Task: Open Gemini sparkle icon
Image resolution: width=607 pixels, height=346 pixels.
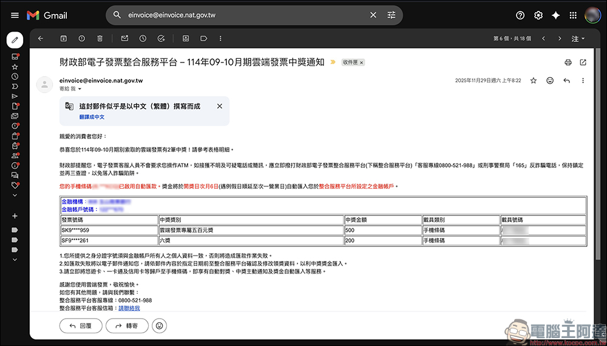Action: [556, 16]
